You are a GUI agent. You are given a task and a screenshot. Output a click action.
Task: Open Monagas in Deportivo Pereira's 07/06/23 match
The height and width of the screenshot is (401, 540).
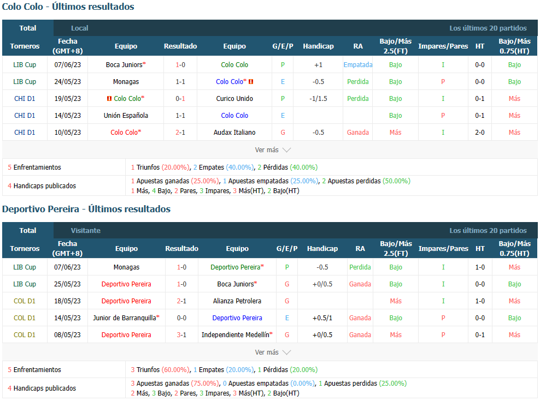(x=126, y=267)
